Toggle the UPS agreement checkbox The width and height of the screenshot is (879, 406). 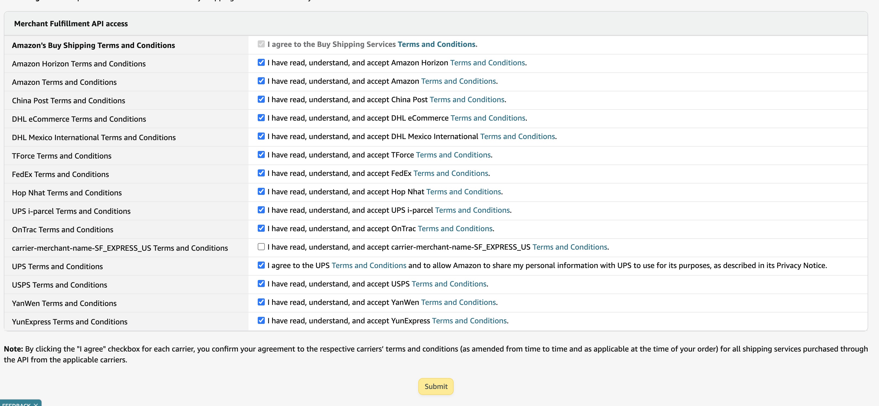261,265
